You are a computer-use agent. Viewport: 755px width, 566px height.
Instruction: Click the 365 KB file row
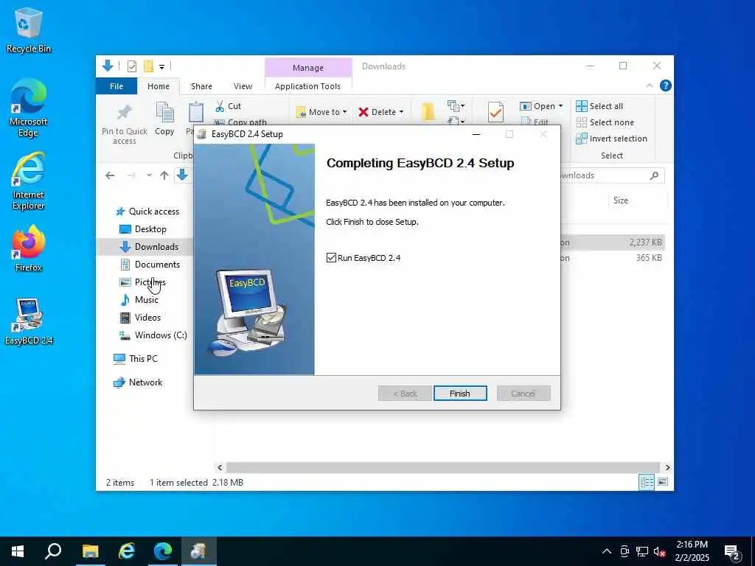(x=613, y=258)
